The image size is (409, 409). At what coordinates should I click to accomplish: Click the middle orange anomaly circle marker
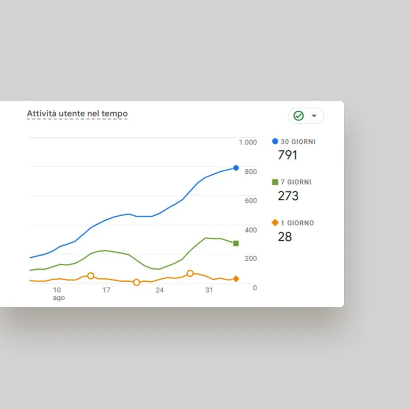(137, 282)
